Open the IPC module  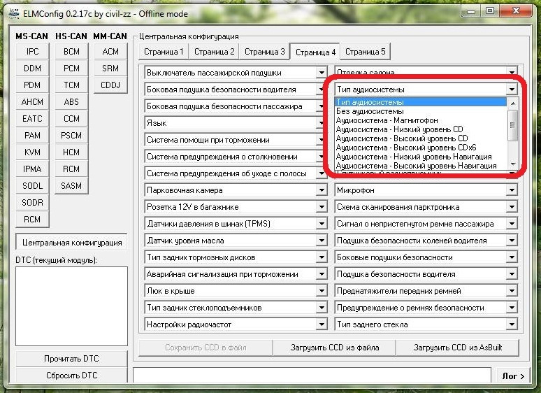click(32, 52)
